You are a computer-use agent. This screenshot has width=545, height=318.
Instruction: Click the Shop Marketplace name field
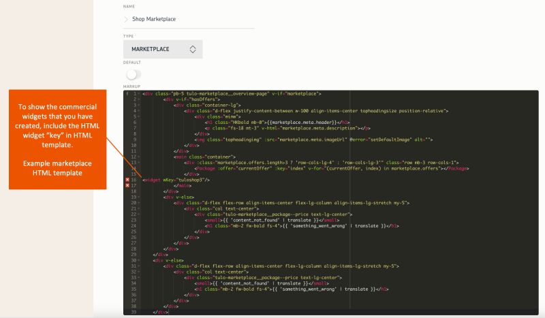(189, 19)
